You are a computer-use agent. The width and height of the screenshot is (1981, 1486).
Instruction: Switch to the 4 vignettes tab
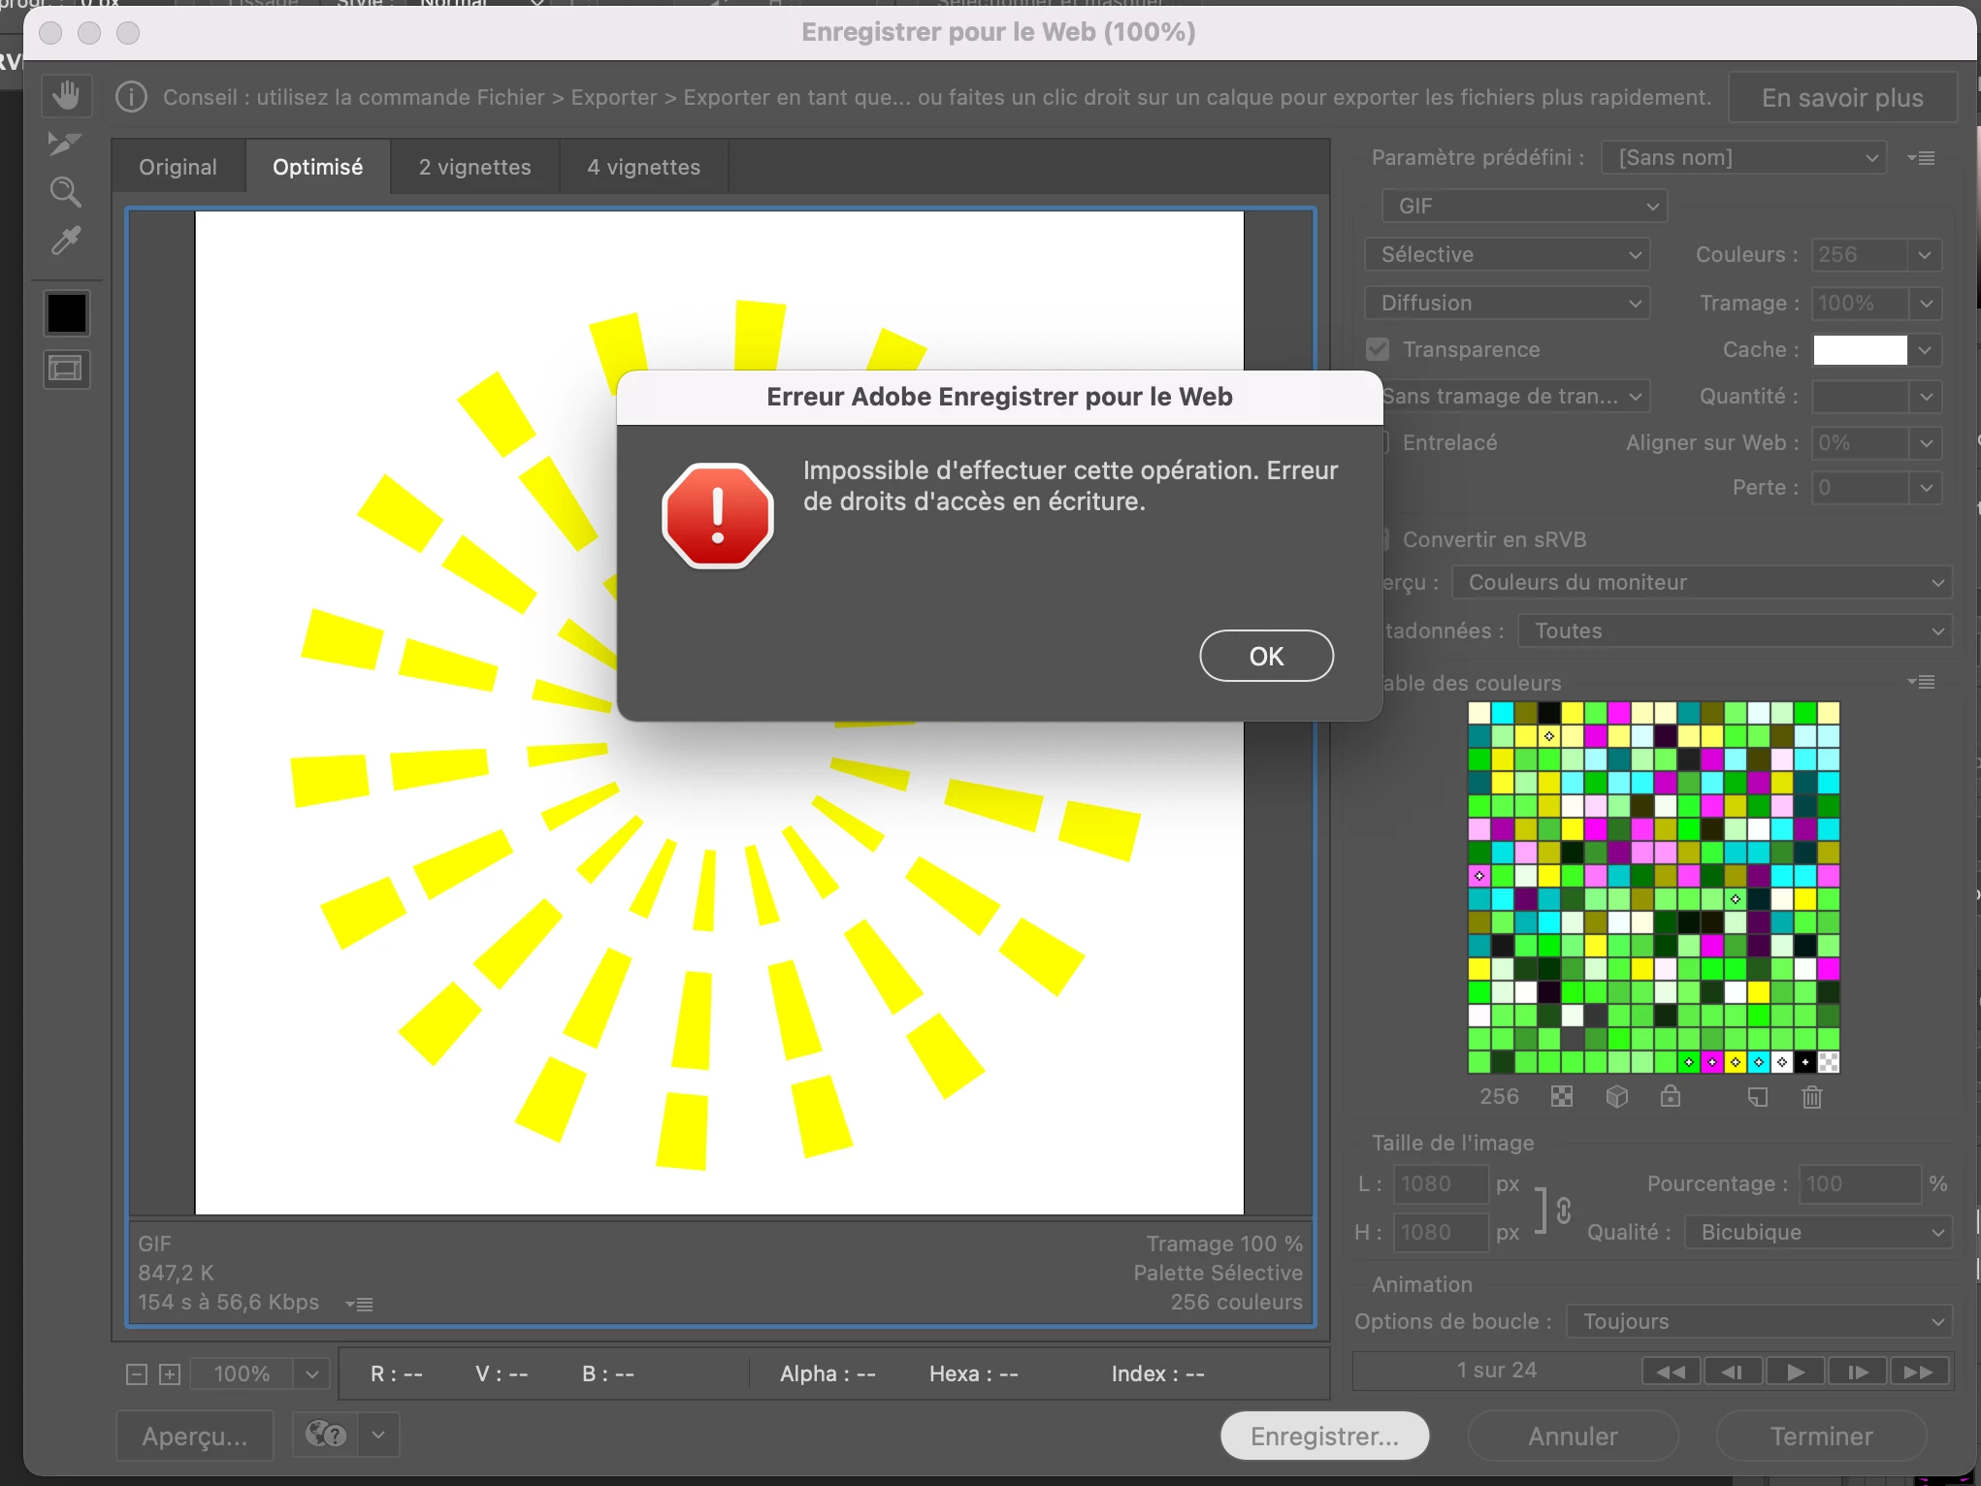pos(643,167)
